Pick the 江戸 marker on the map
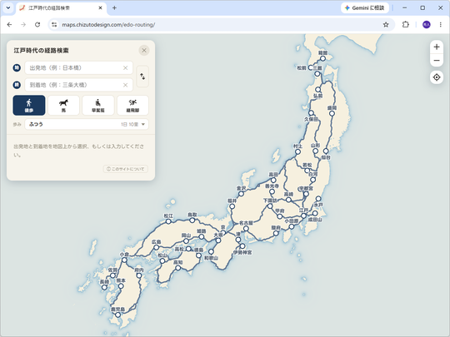The image size is (450, 337). pyautogui.click(x=303, y=216)
